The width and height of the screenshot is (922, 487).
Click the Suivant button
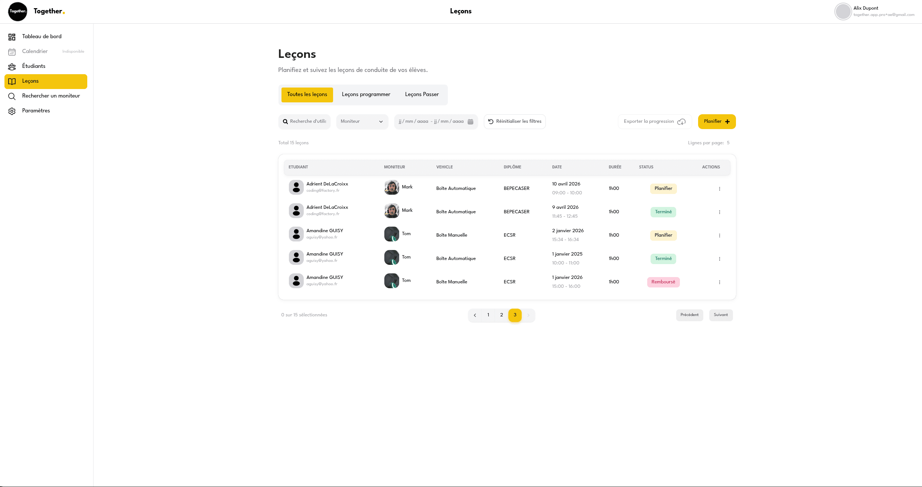(720, 315)
